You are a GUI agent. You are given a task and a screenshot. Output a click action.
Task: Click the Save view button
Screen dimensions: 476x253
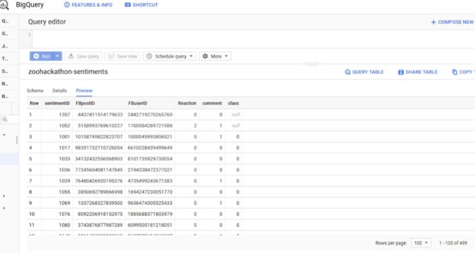point(123,56)
